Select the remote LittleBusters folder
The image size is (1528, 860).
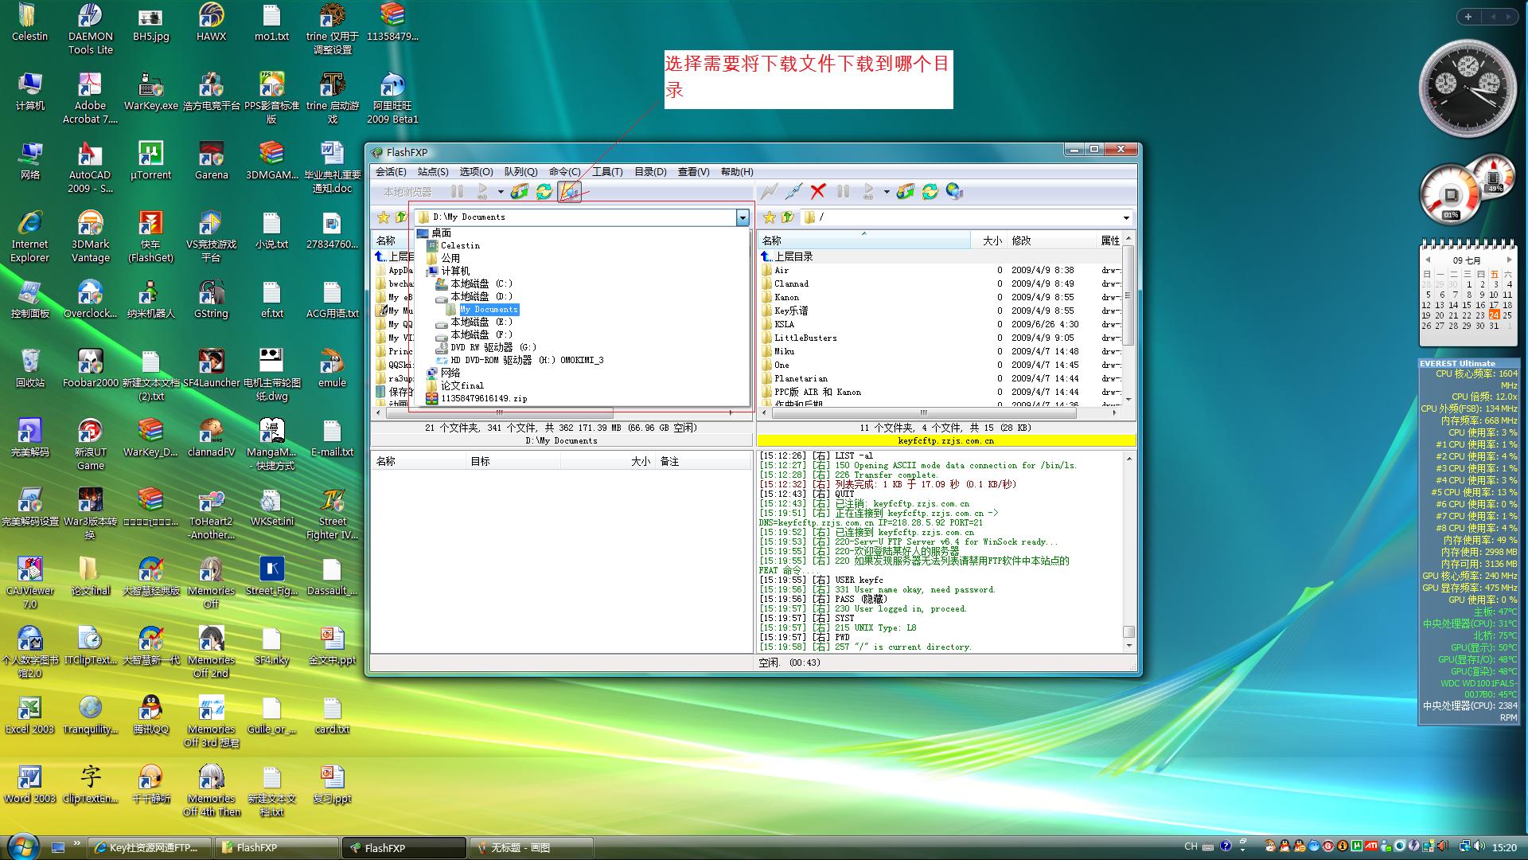pyautogui.click(x=805, y=338)
